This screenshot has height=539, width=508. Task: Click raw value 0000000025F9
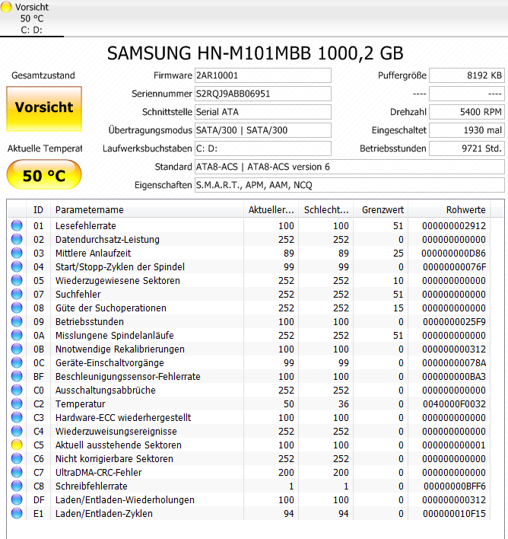coord(454,322)
